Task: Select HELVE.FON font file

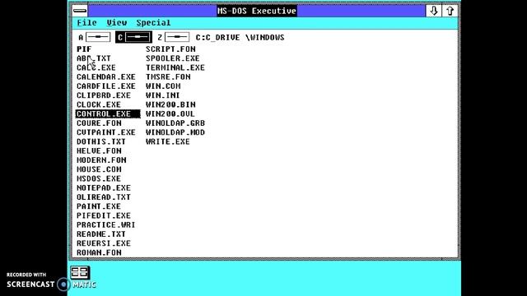Action: click(x=99, y=150)
